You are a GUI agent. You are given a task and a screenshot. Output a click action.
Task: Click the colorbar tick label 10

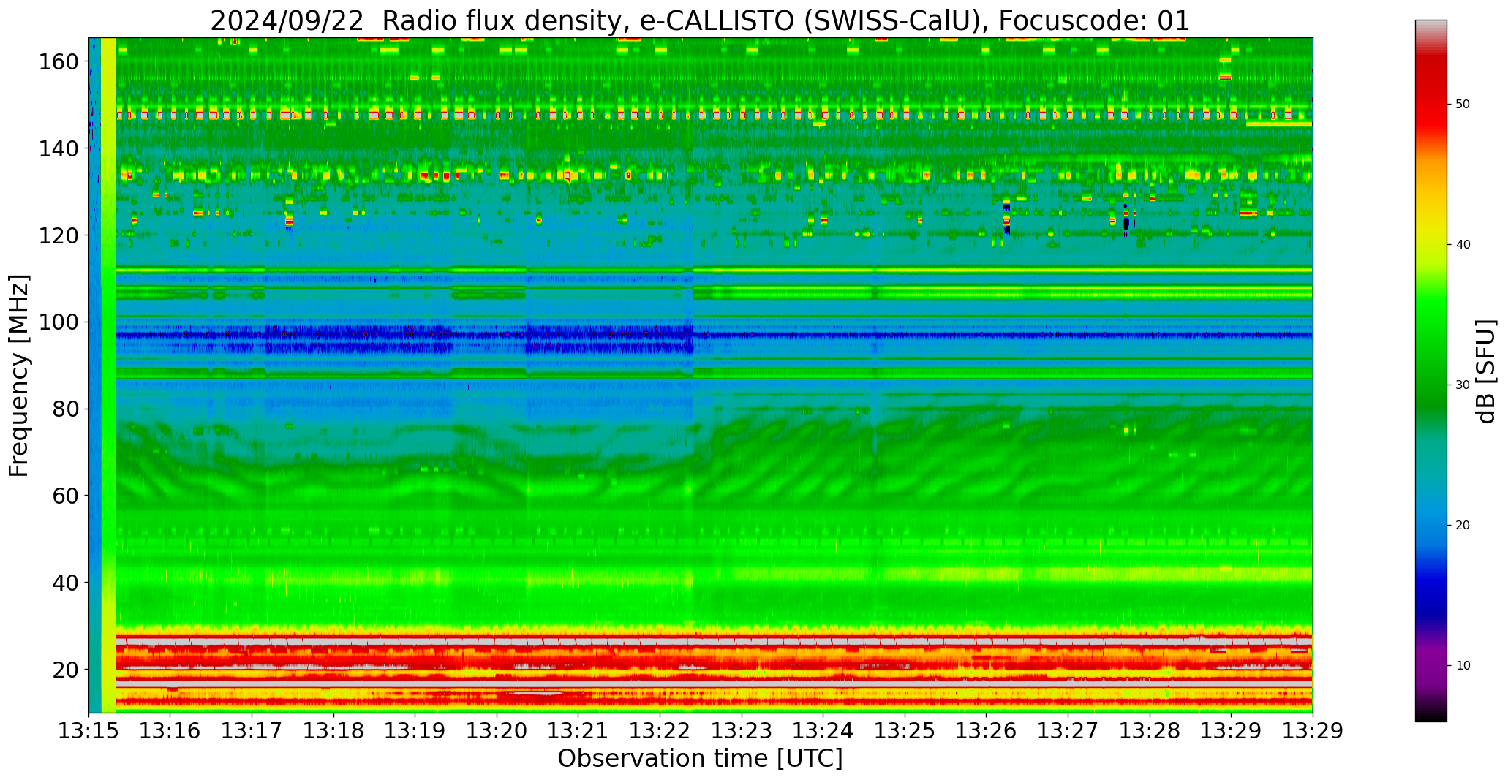[x=1463, y=666]
